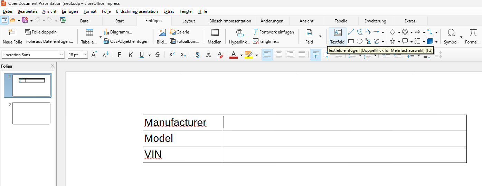Select the straight line drawing tool

[351, 32]
